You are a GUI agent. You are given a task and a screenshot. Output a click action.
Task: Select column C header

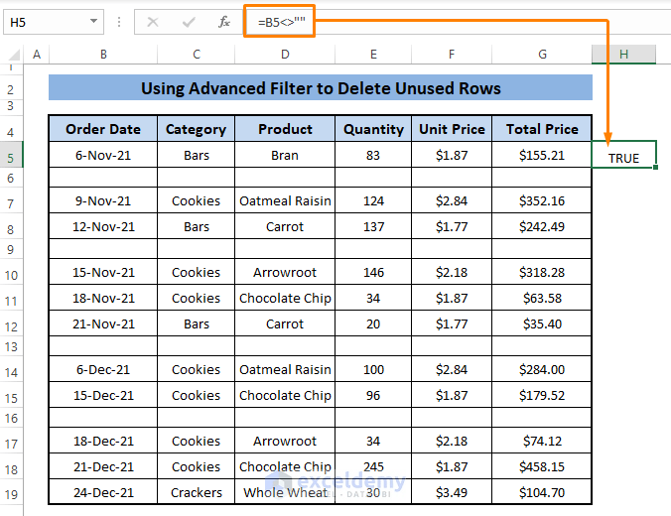(197, 55)
